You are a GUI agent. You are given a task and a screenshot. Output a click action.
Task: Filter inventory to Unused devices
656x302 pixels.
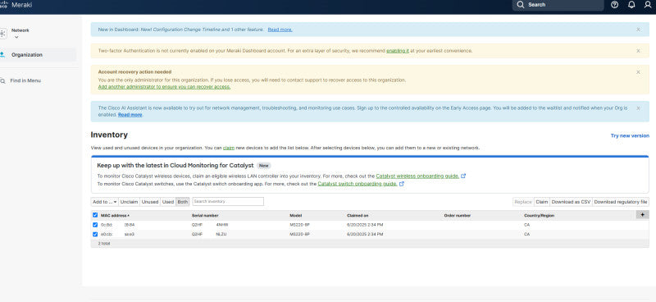150,202
